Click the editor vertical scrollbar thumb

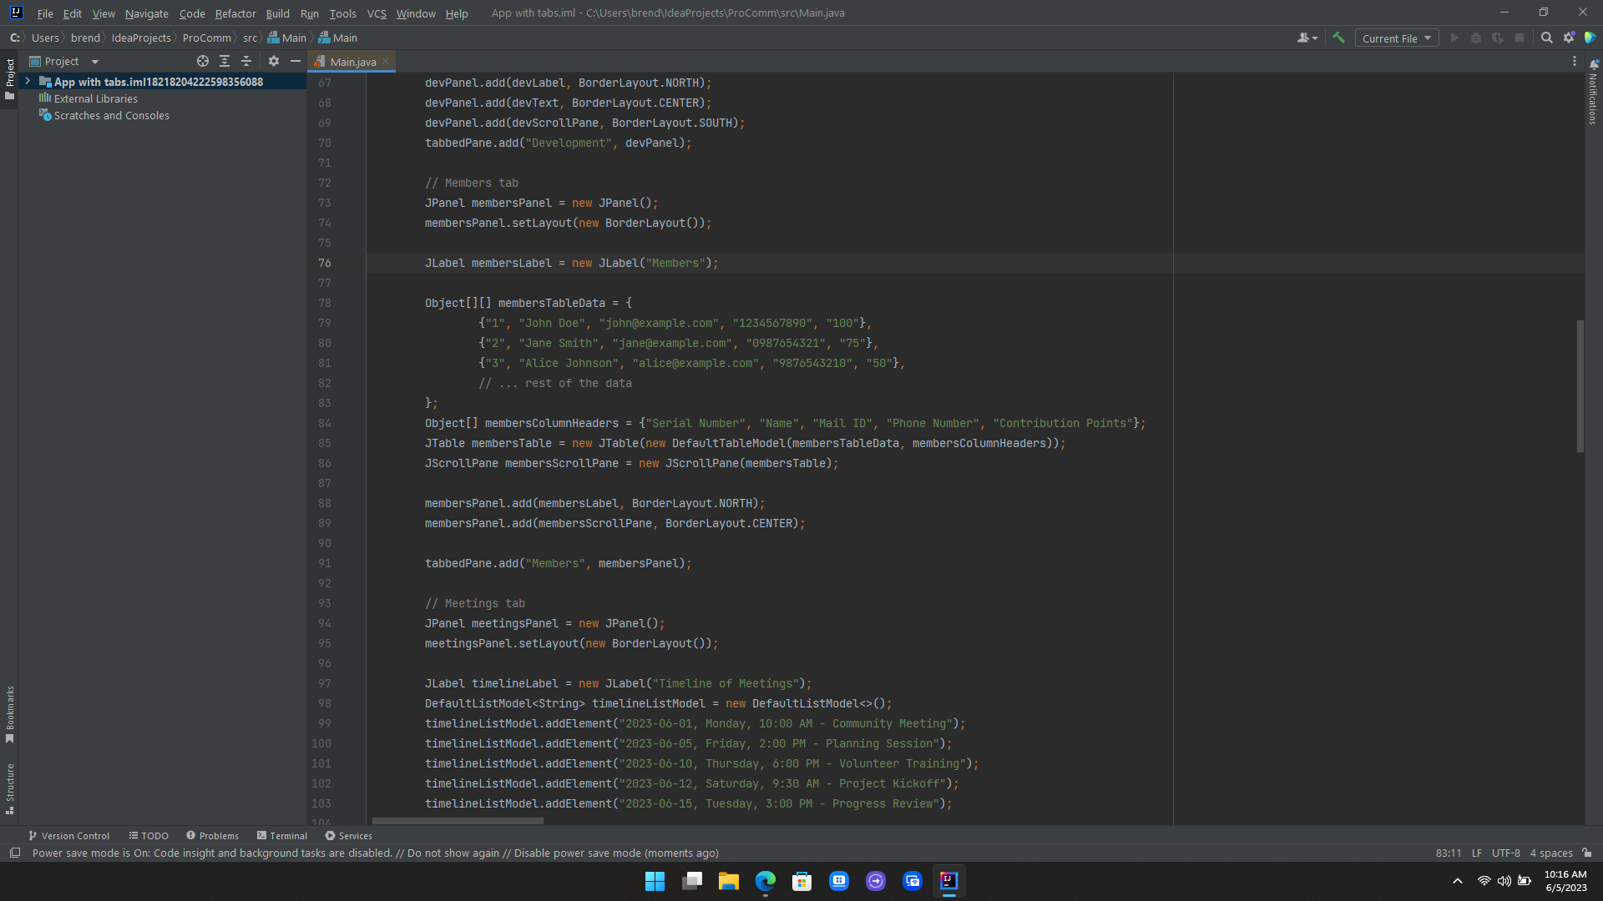tap(1580, 385)
